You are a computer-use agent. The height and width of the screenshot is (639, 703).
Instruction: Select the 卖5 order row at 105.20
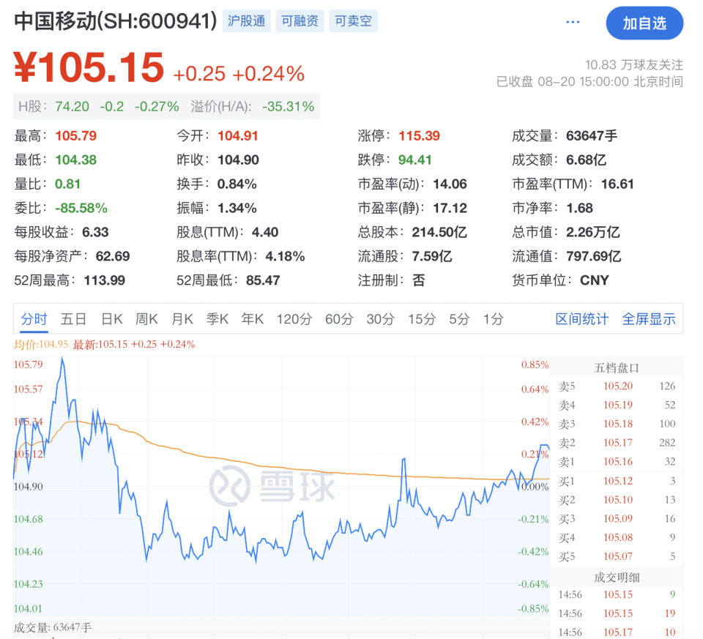pos(617,386)
